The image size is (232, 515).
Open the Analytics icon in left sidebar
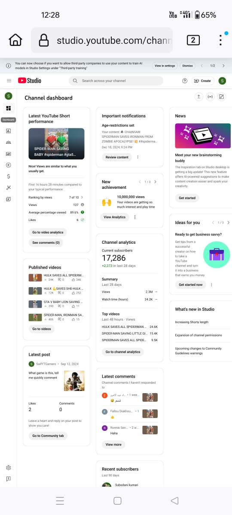[9, 131]
